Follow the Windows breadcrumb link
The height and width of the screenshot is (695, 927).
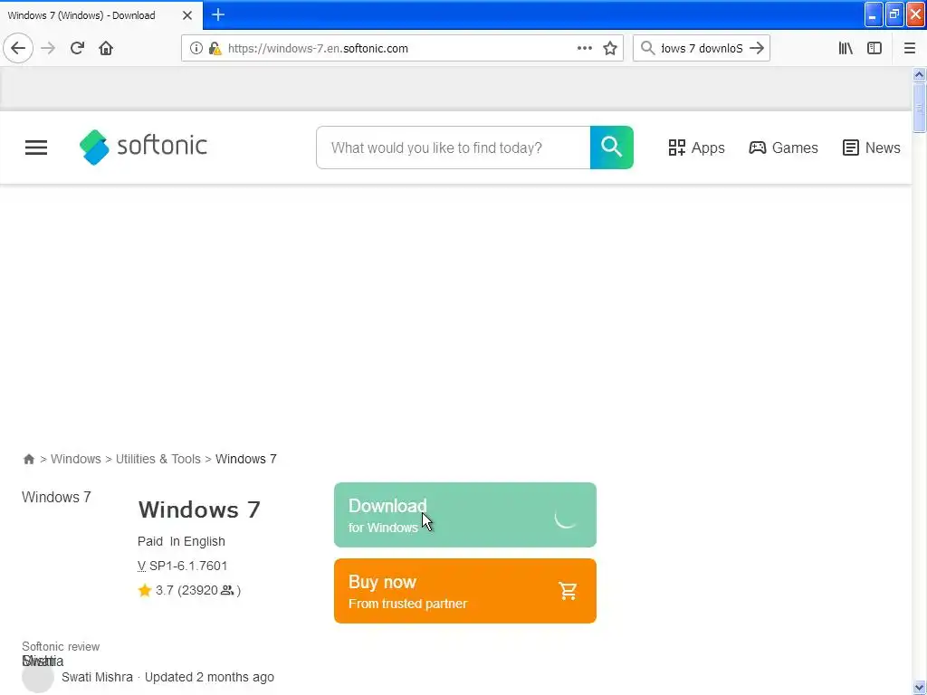point(76,459)
